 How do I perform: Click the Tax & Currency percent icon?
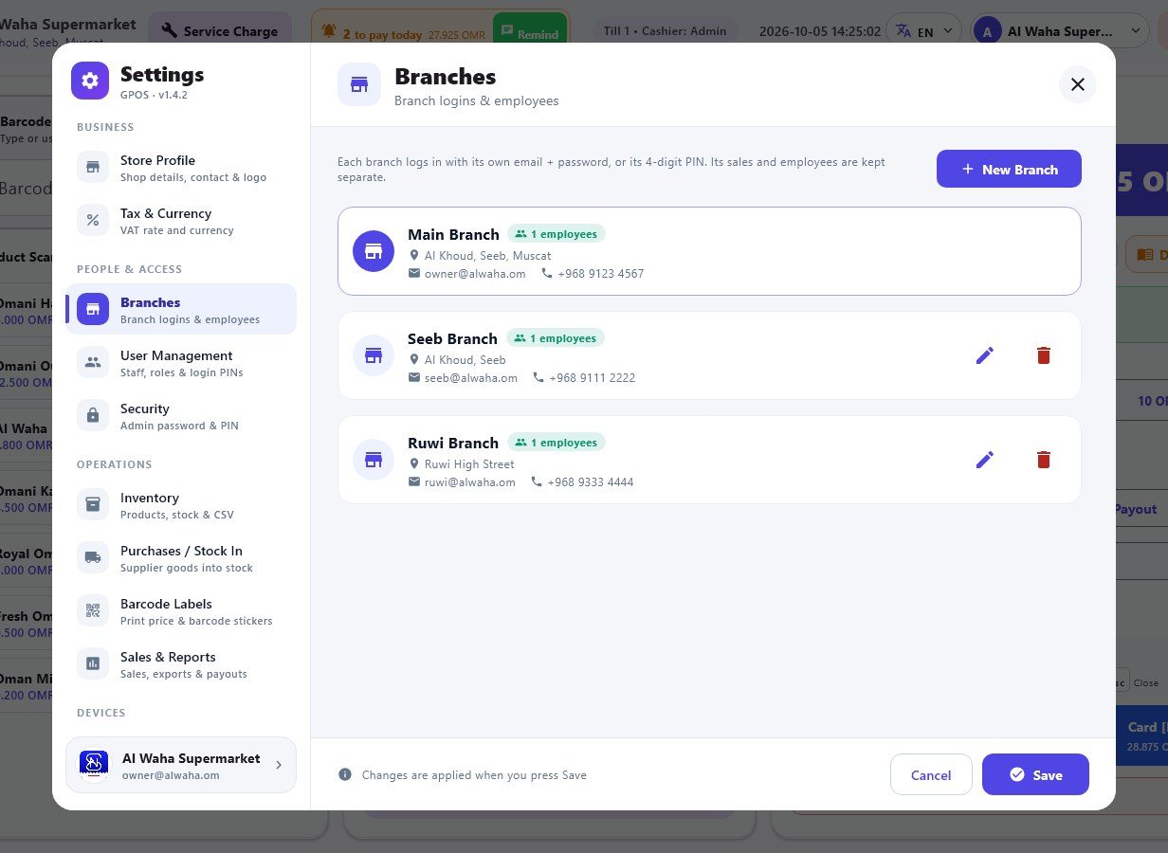pos(93,220)
